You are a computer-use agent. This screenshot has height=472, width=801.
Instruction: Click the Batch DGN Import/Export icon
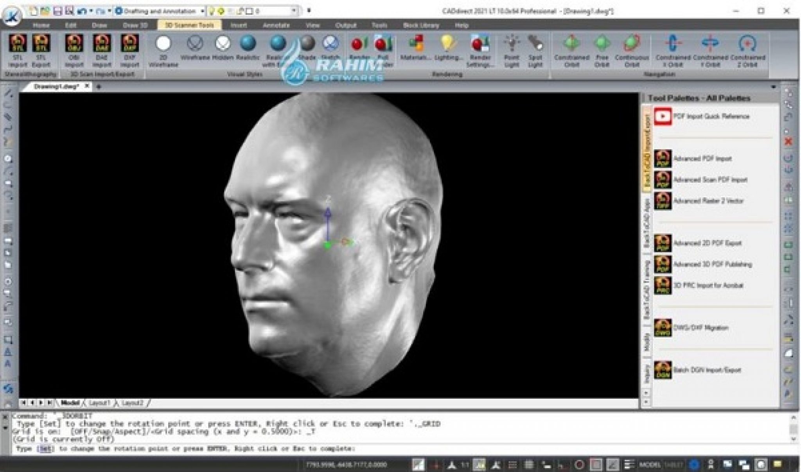click(663, 370)
